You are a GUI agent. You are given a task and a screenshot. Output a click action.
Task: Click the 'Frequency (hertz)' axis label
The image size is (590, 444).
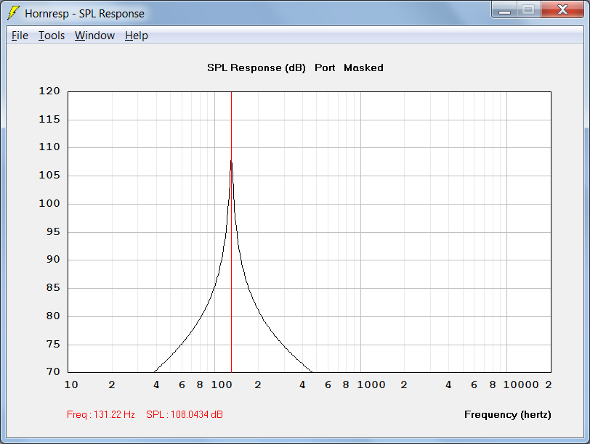tap(508, 414)
